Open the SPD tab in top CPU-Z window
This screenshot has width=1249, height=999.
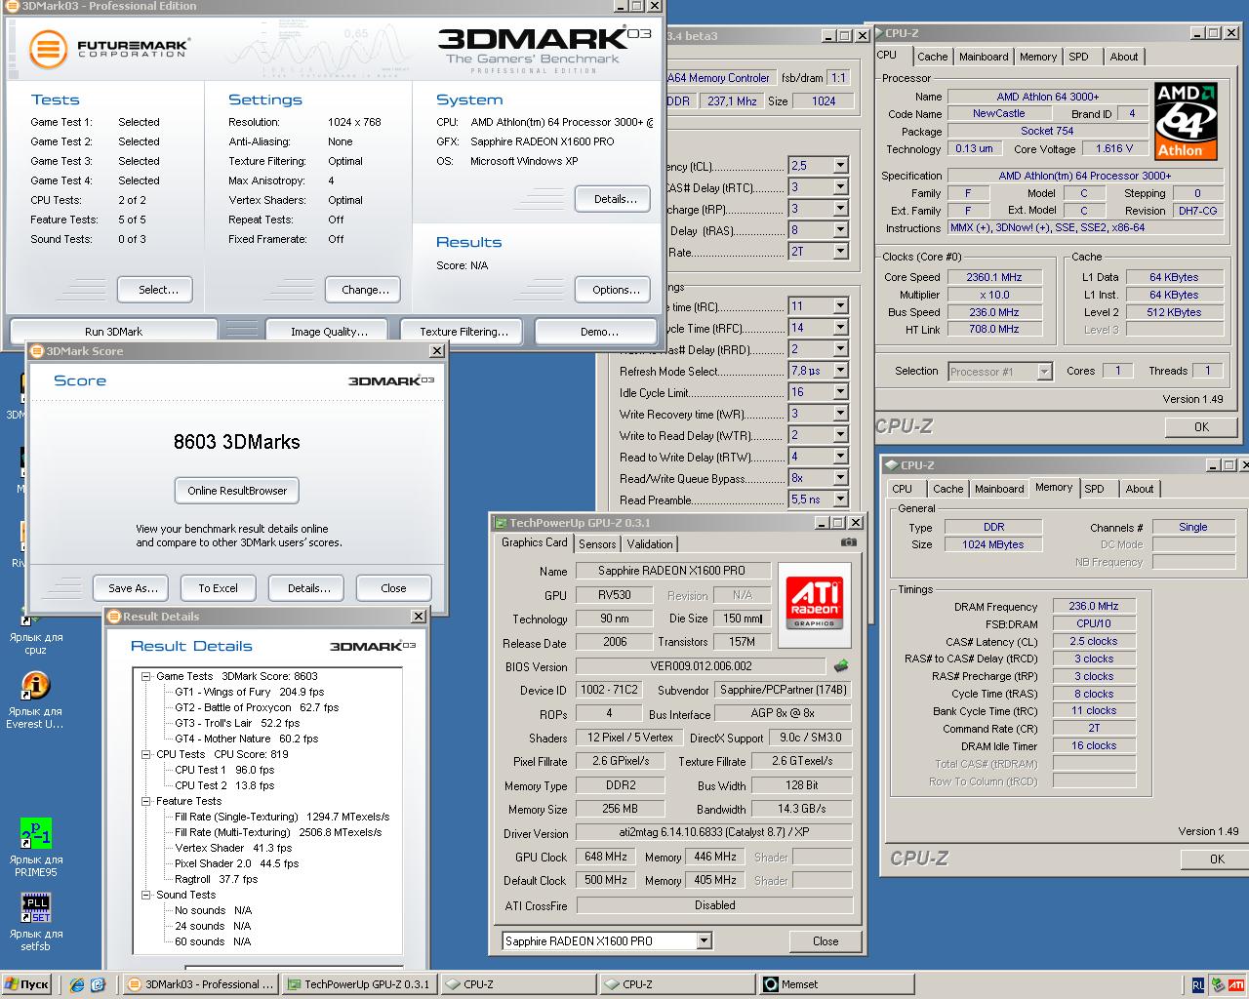tap(1078, 57)
